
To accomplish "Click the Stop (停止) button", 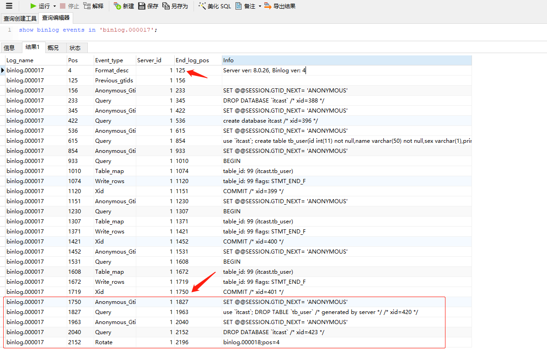I will pos(70,6).
